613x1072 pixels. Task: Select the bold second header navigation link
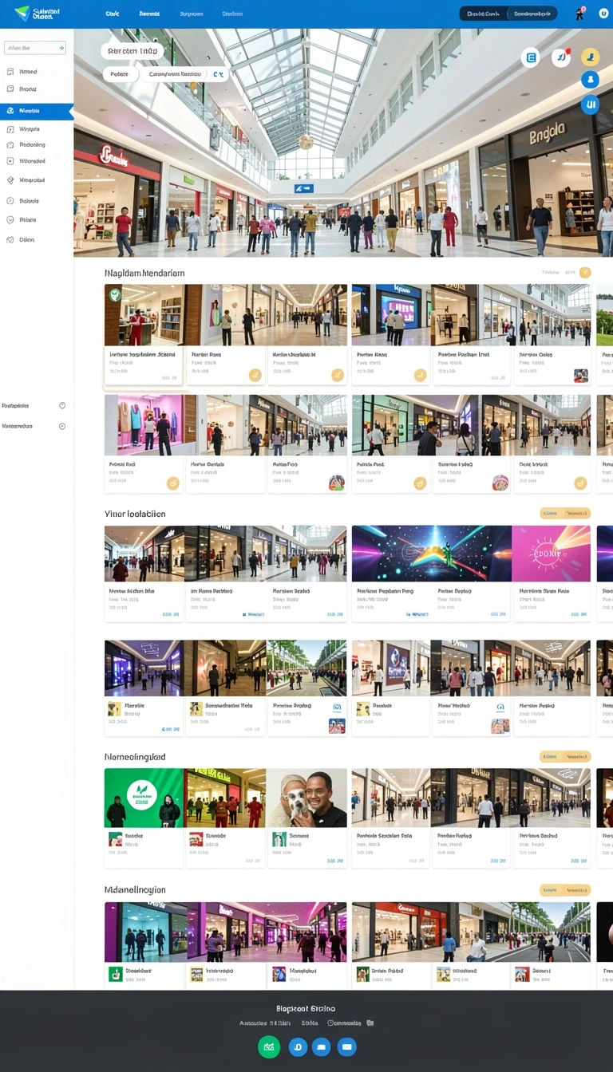[149, 14]
